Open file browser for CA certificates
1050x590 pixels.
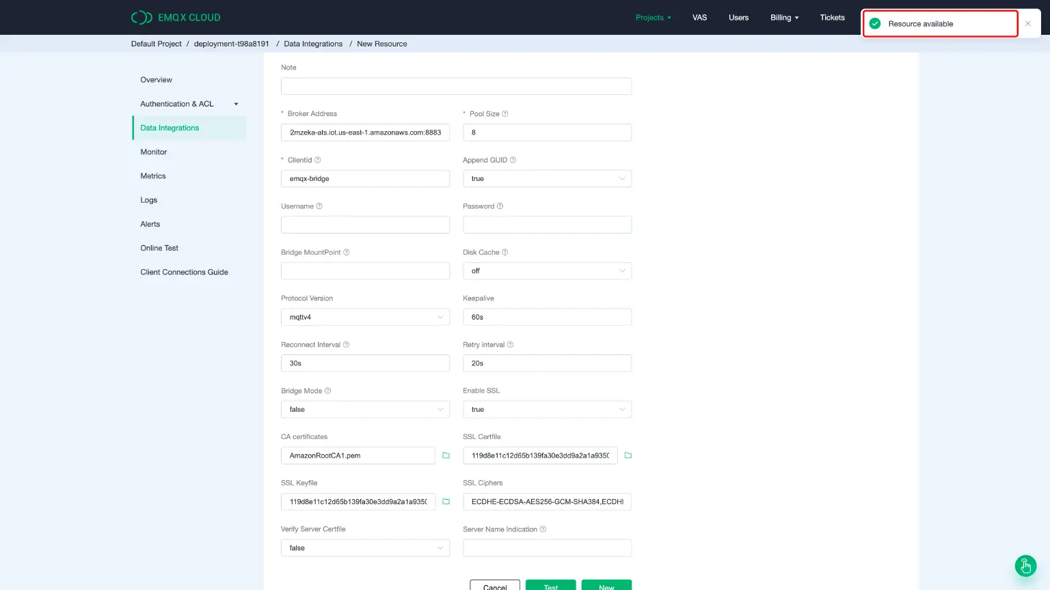(x=446, y=455)
